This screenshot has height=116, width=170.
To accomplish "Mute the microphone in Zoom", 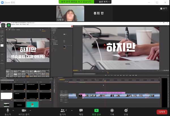I will pyautogui.click(x=8, y=110).
